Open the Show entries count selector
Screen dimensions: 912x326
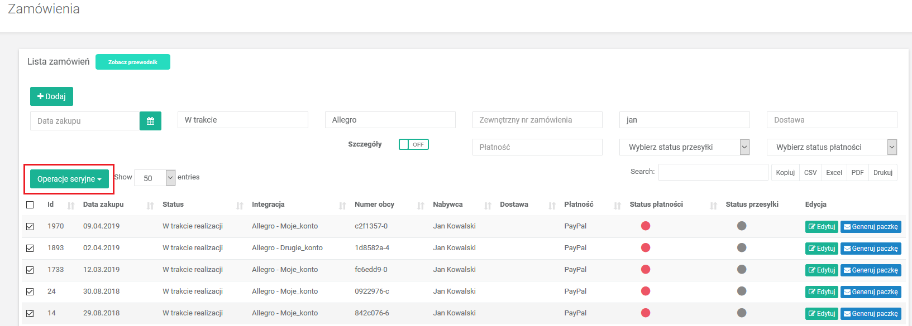tap(155, 178)
